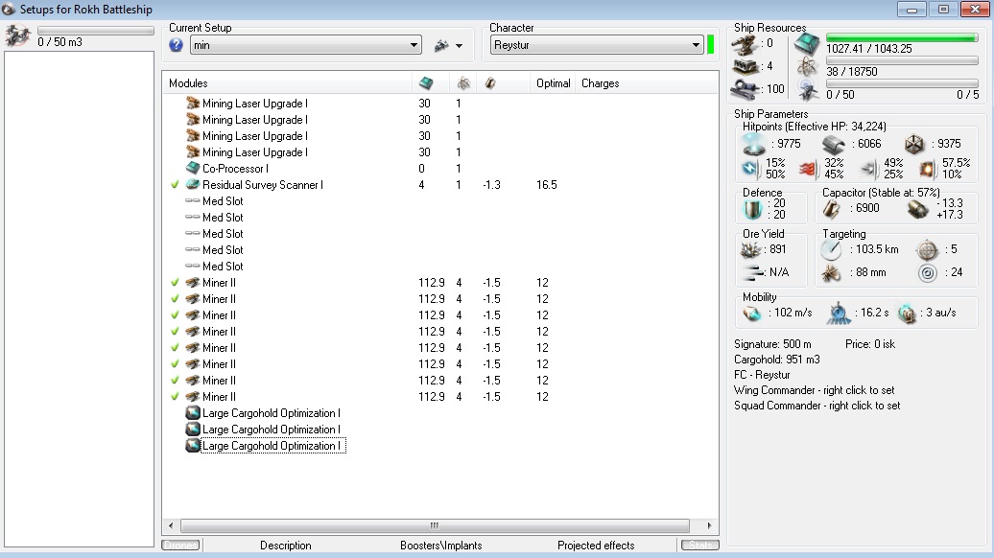
Task: Select the last empty Med Slot
Action: (x=440, y=266)
